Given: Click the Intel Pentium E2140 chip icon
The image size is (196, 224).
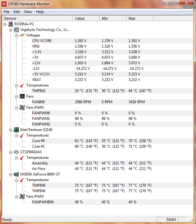Looking at the screenshot, I should [16, 130].
